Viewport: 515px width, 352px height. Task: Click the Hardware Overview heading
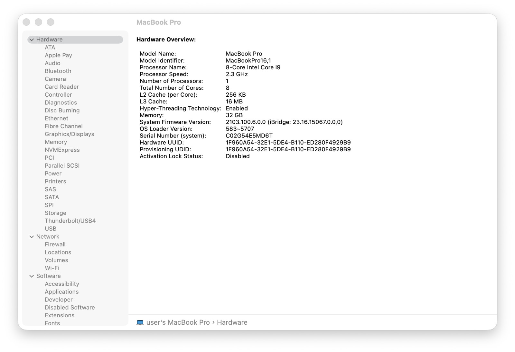[166, 40]
